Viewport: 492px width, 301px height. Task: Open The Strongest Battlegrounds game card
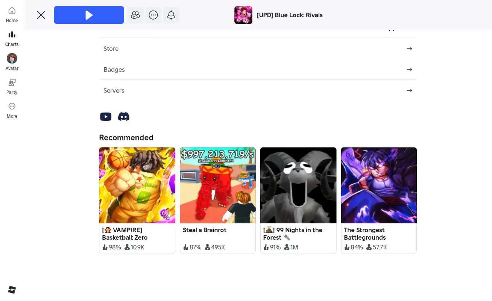pyautogui.click(x=378, y=185)
